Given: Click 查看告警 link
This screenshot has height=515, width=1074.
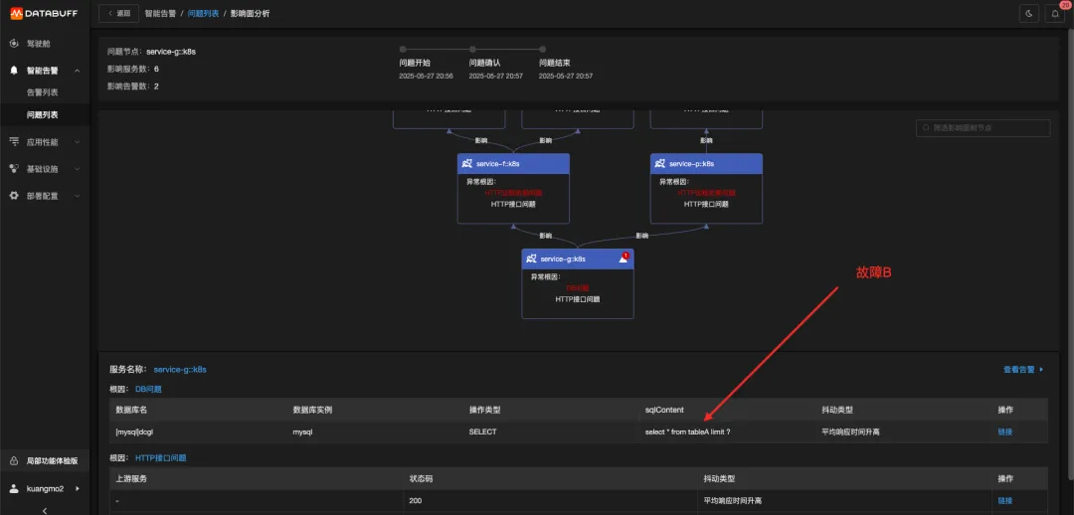Looking at the screenshot, I should [1023, 370].
